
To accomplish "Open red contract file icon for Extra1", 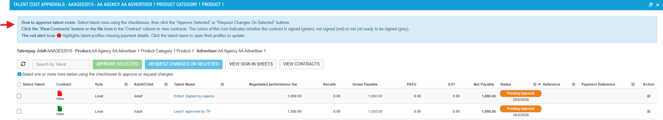I will 60,93.
